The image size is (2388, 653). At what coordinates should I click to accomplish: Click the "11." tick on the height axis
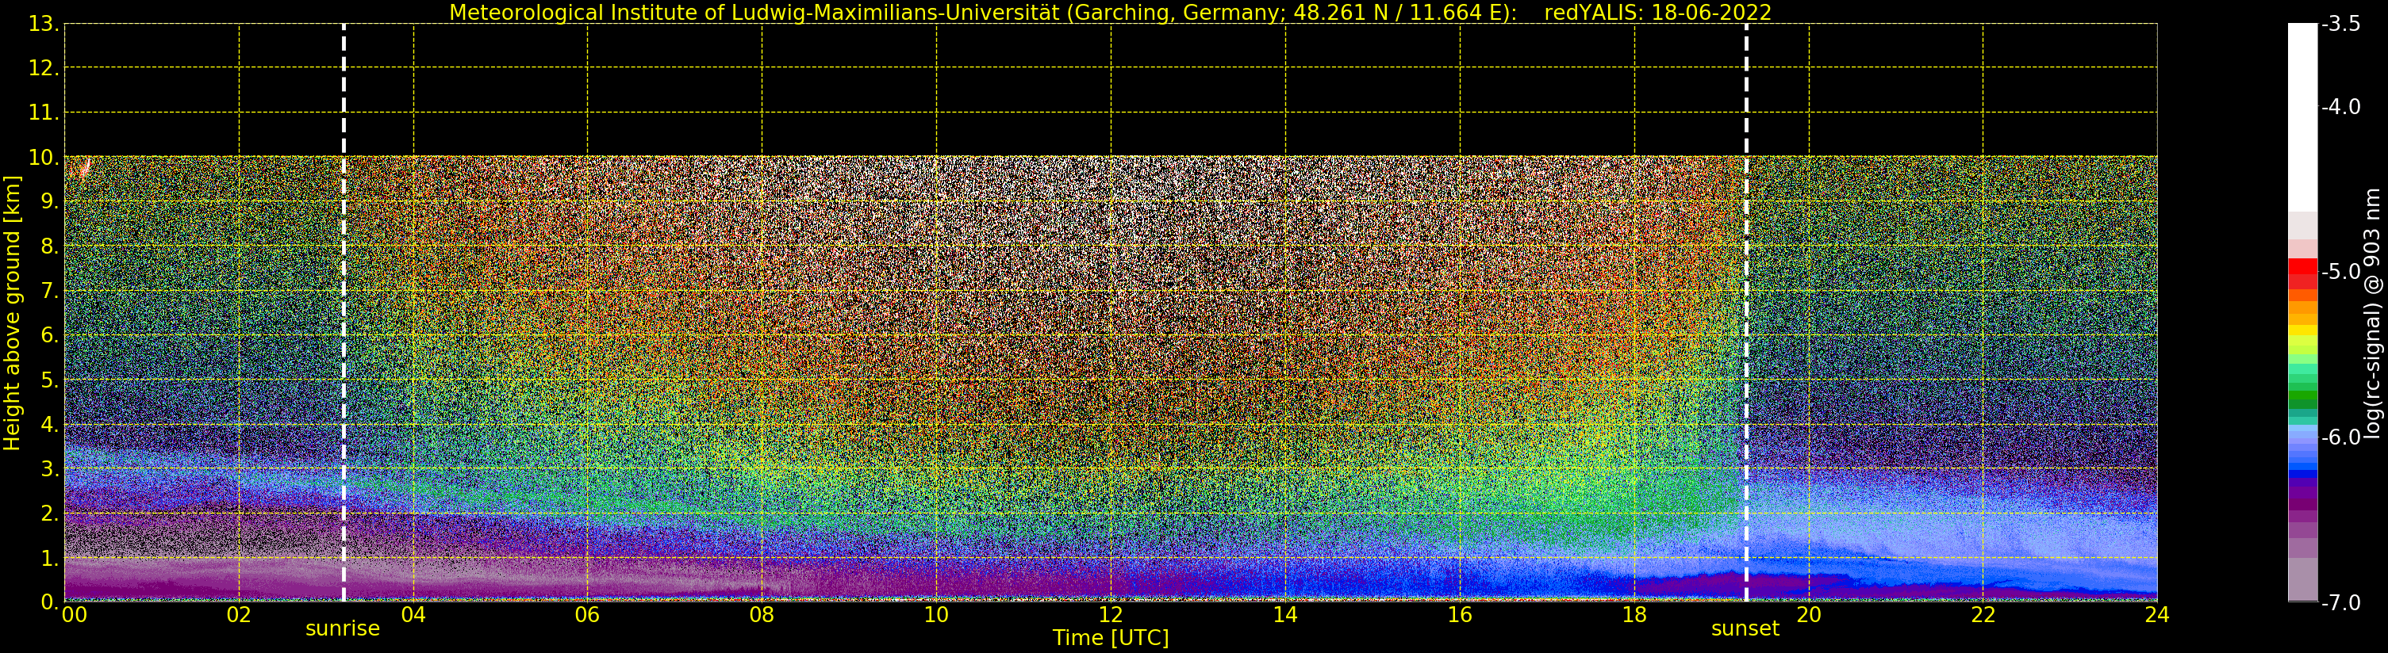click(44, 113)
